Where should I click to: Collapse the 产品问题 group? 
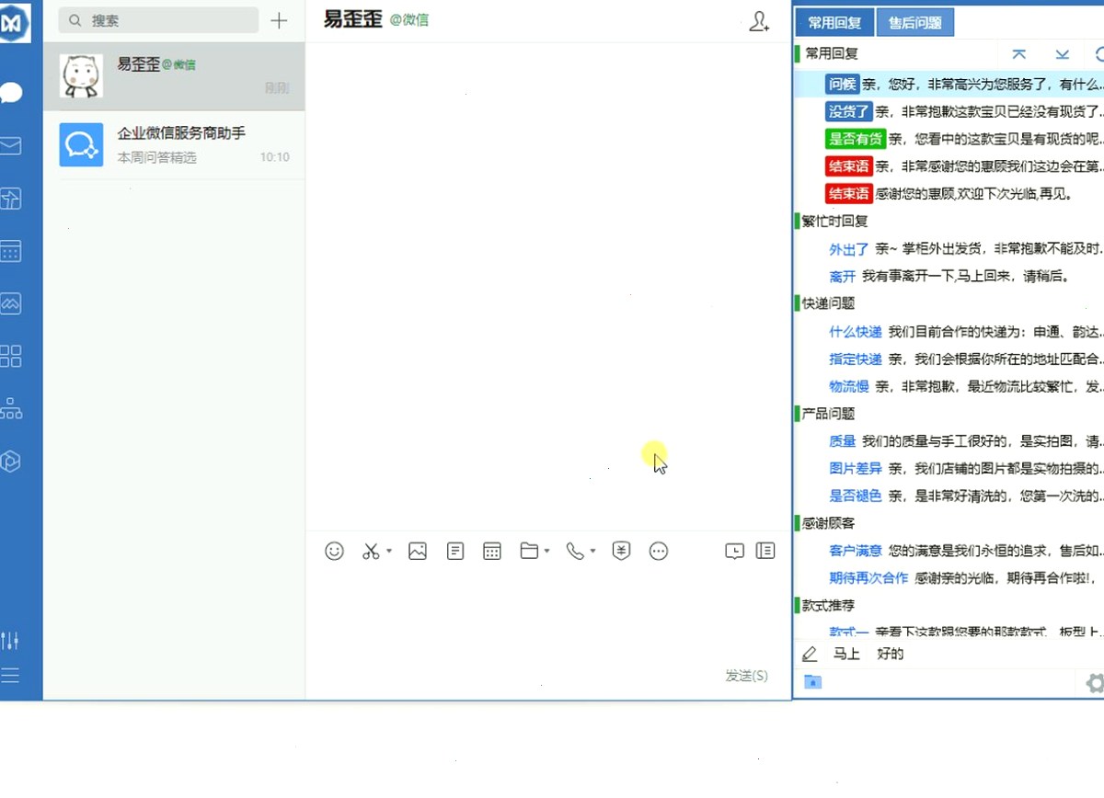click(x=828, y=414)
